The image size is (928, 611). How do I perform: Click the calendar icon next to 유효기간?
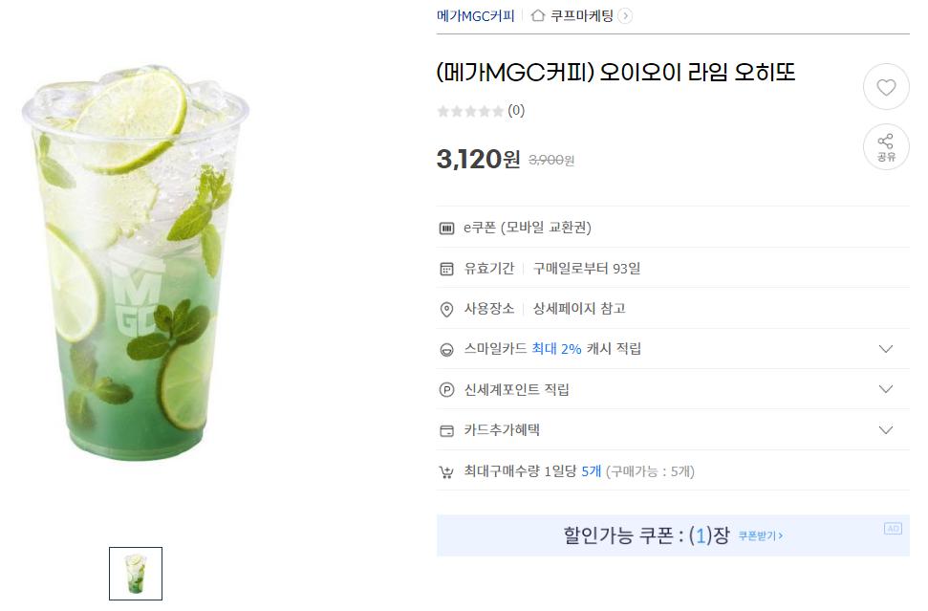446,269
